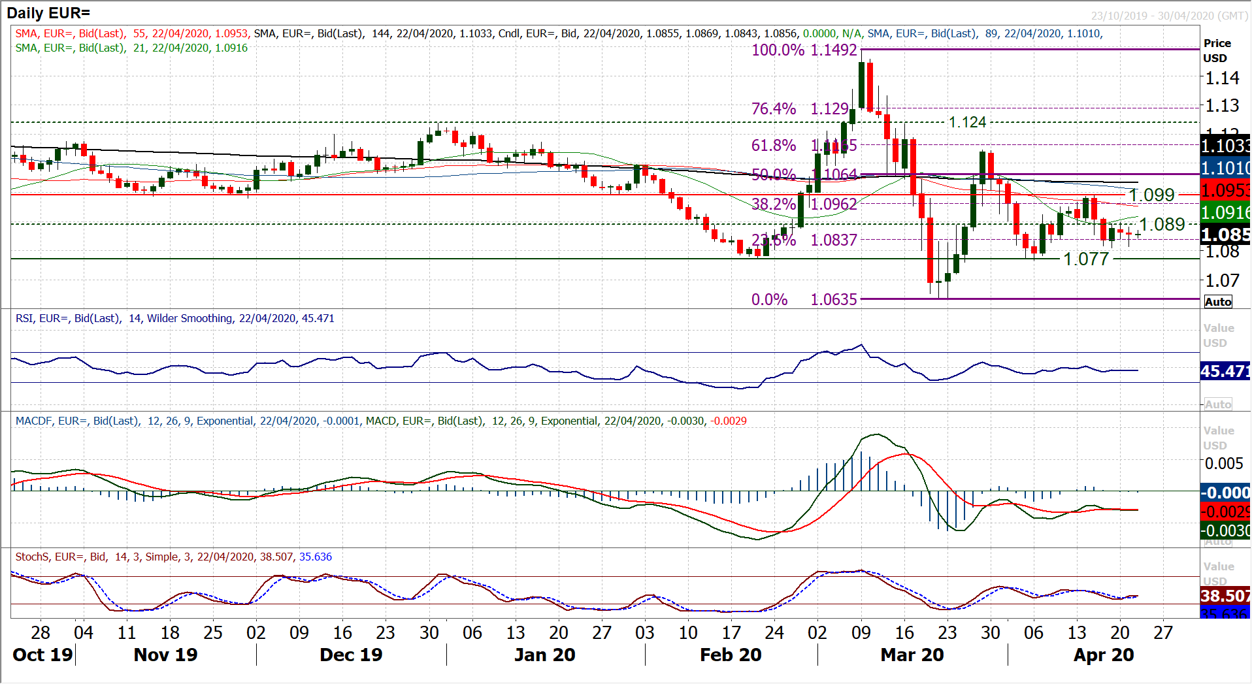The width and height of the screenshot is (1252, 684).
Task: Select the 1.089 level label
Action: click(1162, 225)
